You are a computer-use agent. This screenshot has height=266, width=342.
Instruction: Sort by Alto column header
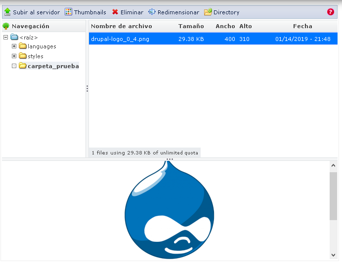[x=246, y=26]
